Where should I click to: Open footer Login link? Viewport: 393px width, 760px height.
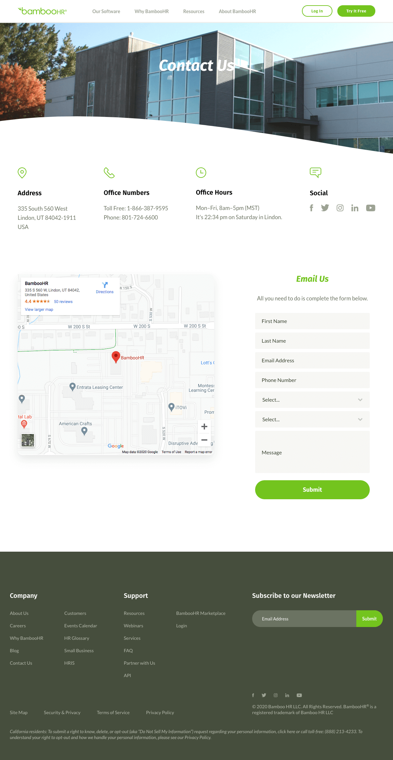point(181,626)
